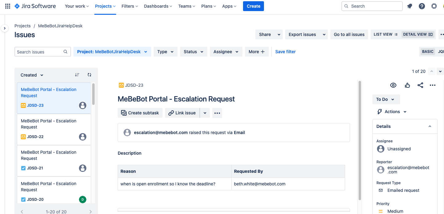Open the Assignee filter dropdown
Screen dimensions: 444x214
point(226,52)
